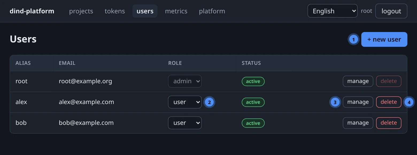Change bob's role dropdown

[x=185, y=123]
